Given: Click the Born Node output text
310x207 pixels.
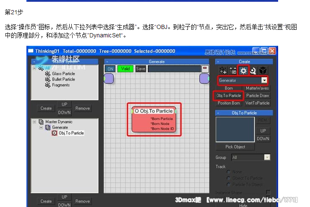Looking at the screenshot, I should coord(160,124).
